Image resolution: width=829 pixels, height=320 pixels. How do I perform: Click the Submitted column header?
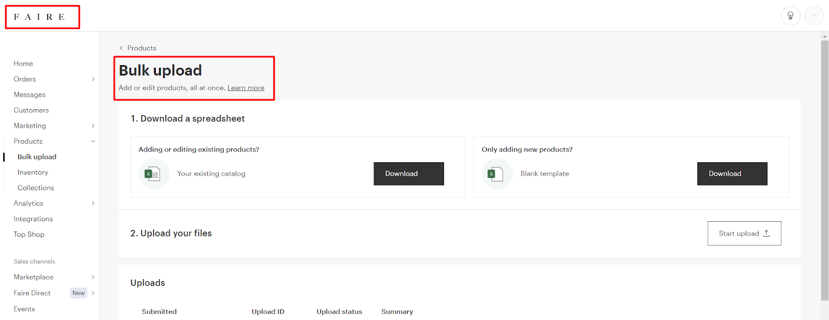coord(159,312)
